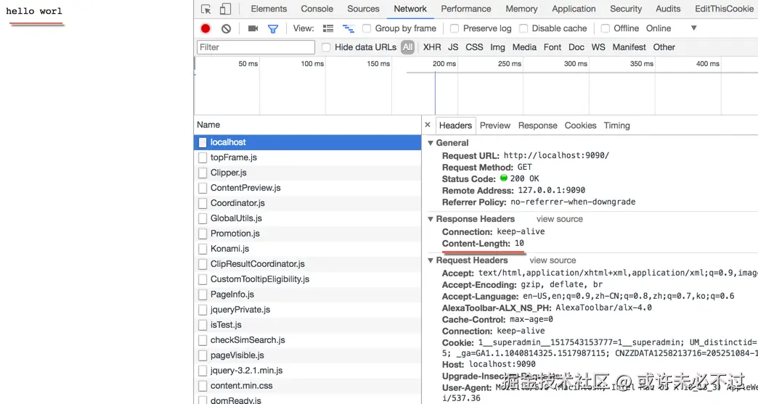Filter requests by JS type
The image size is (758, 404).
(453, 47)
